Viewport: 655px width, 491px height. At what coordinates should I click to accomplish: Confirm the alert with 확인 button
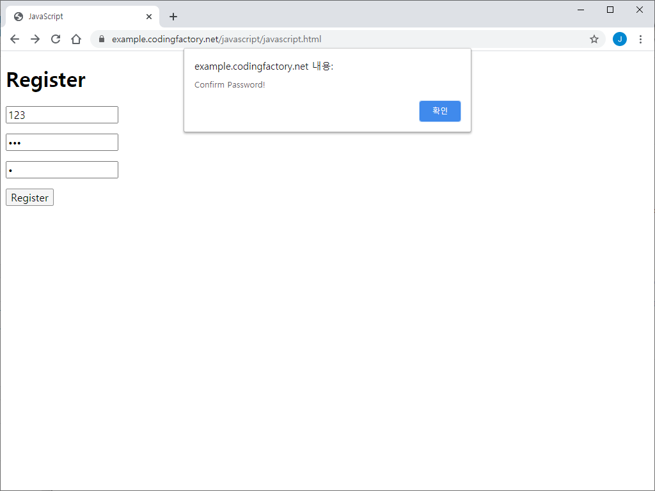coord(440,111)
